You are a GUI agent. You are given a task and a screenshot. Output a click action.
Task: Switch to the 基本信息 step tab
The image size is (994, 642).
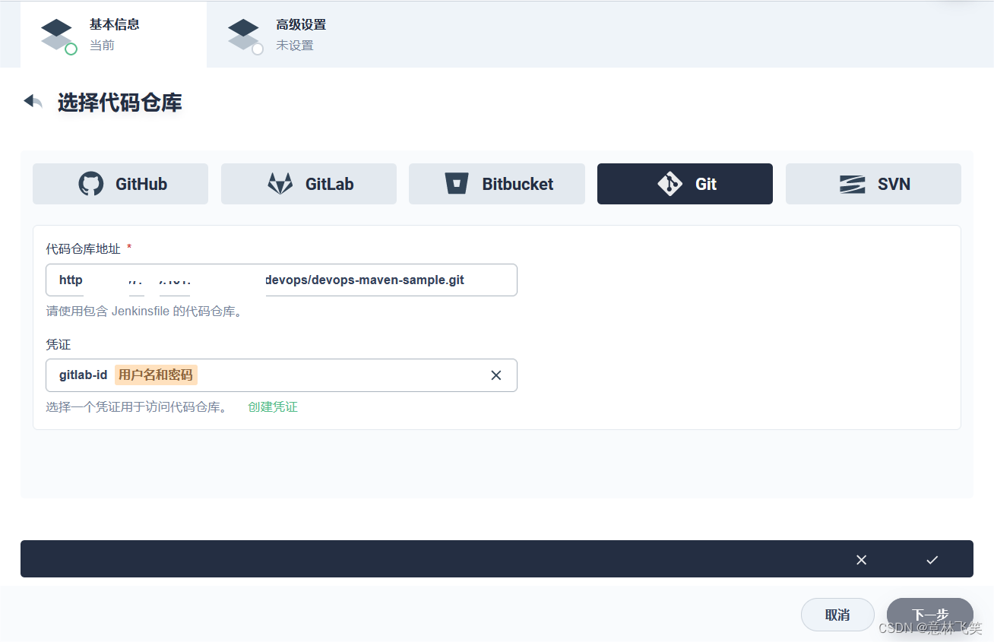113,35
